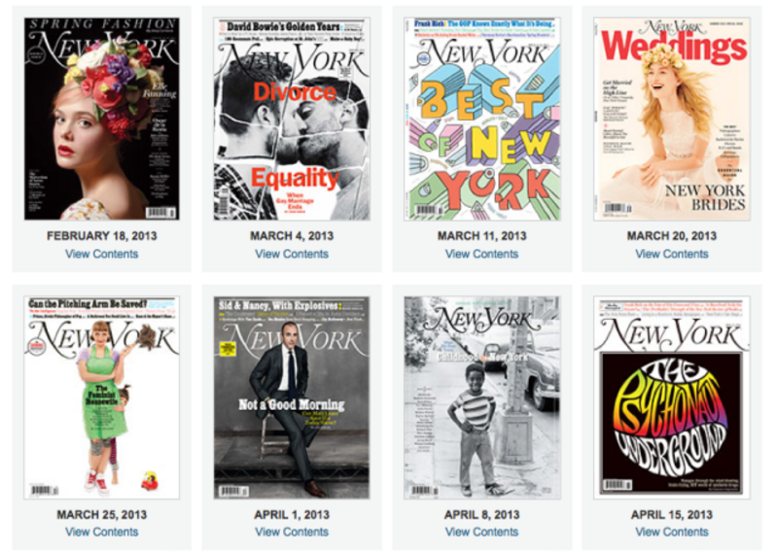
Task: Open the Childhood in New York cover
Action: (481, 397)
